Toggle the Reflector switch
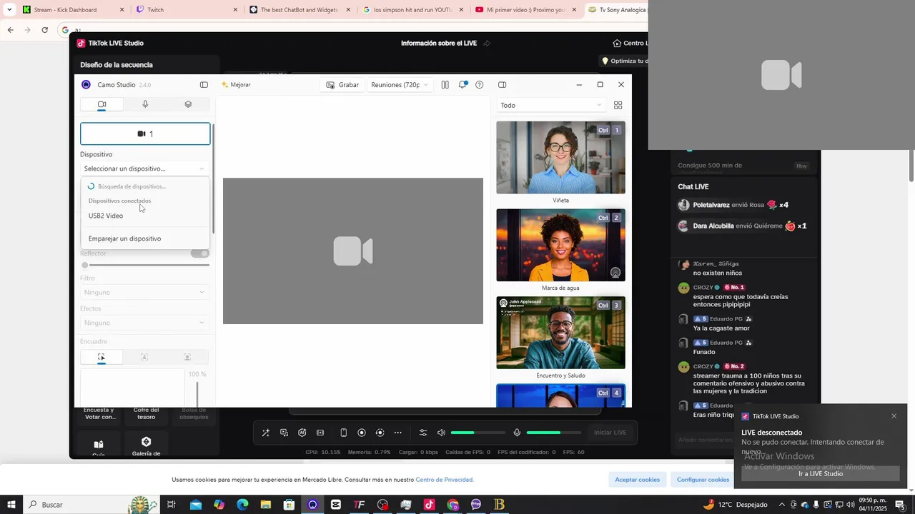 pos(200,253)
